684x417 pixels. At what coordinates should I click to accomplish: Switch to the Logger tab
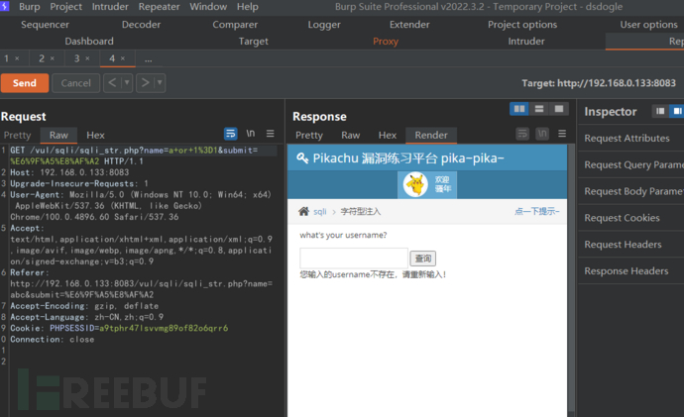click(324, 25)
